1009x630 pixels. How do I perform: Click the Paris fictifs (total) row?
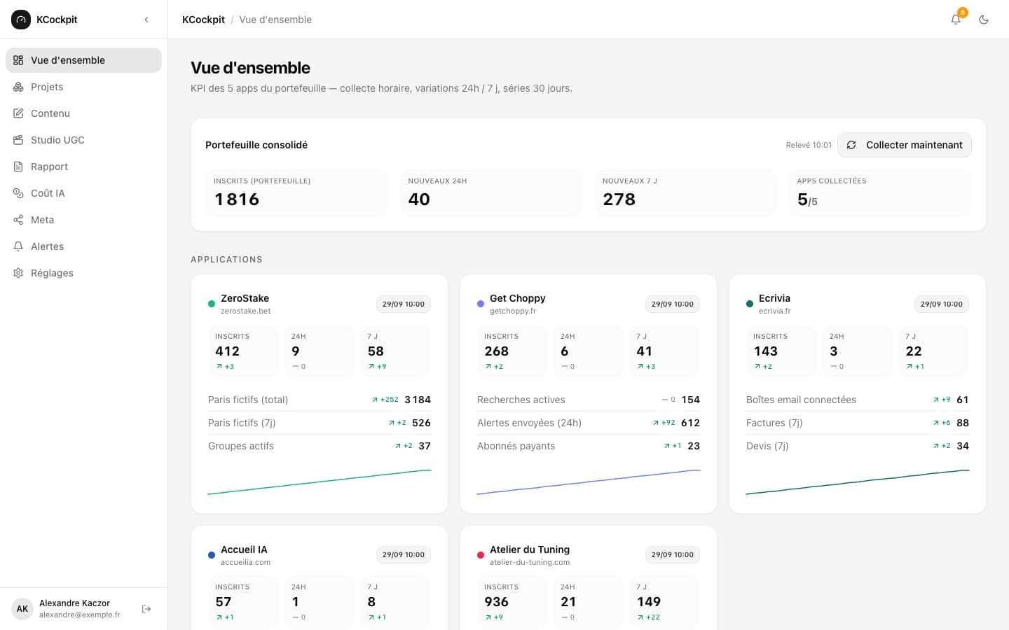(x=320, y=400)
